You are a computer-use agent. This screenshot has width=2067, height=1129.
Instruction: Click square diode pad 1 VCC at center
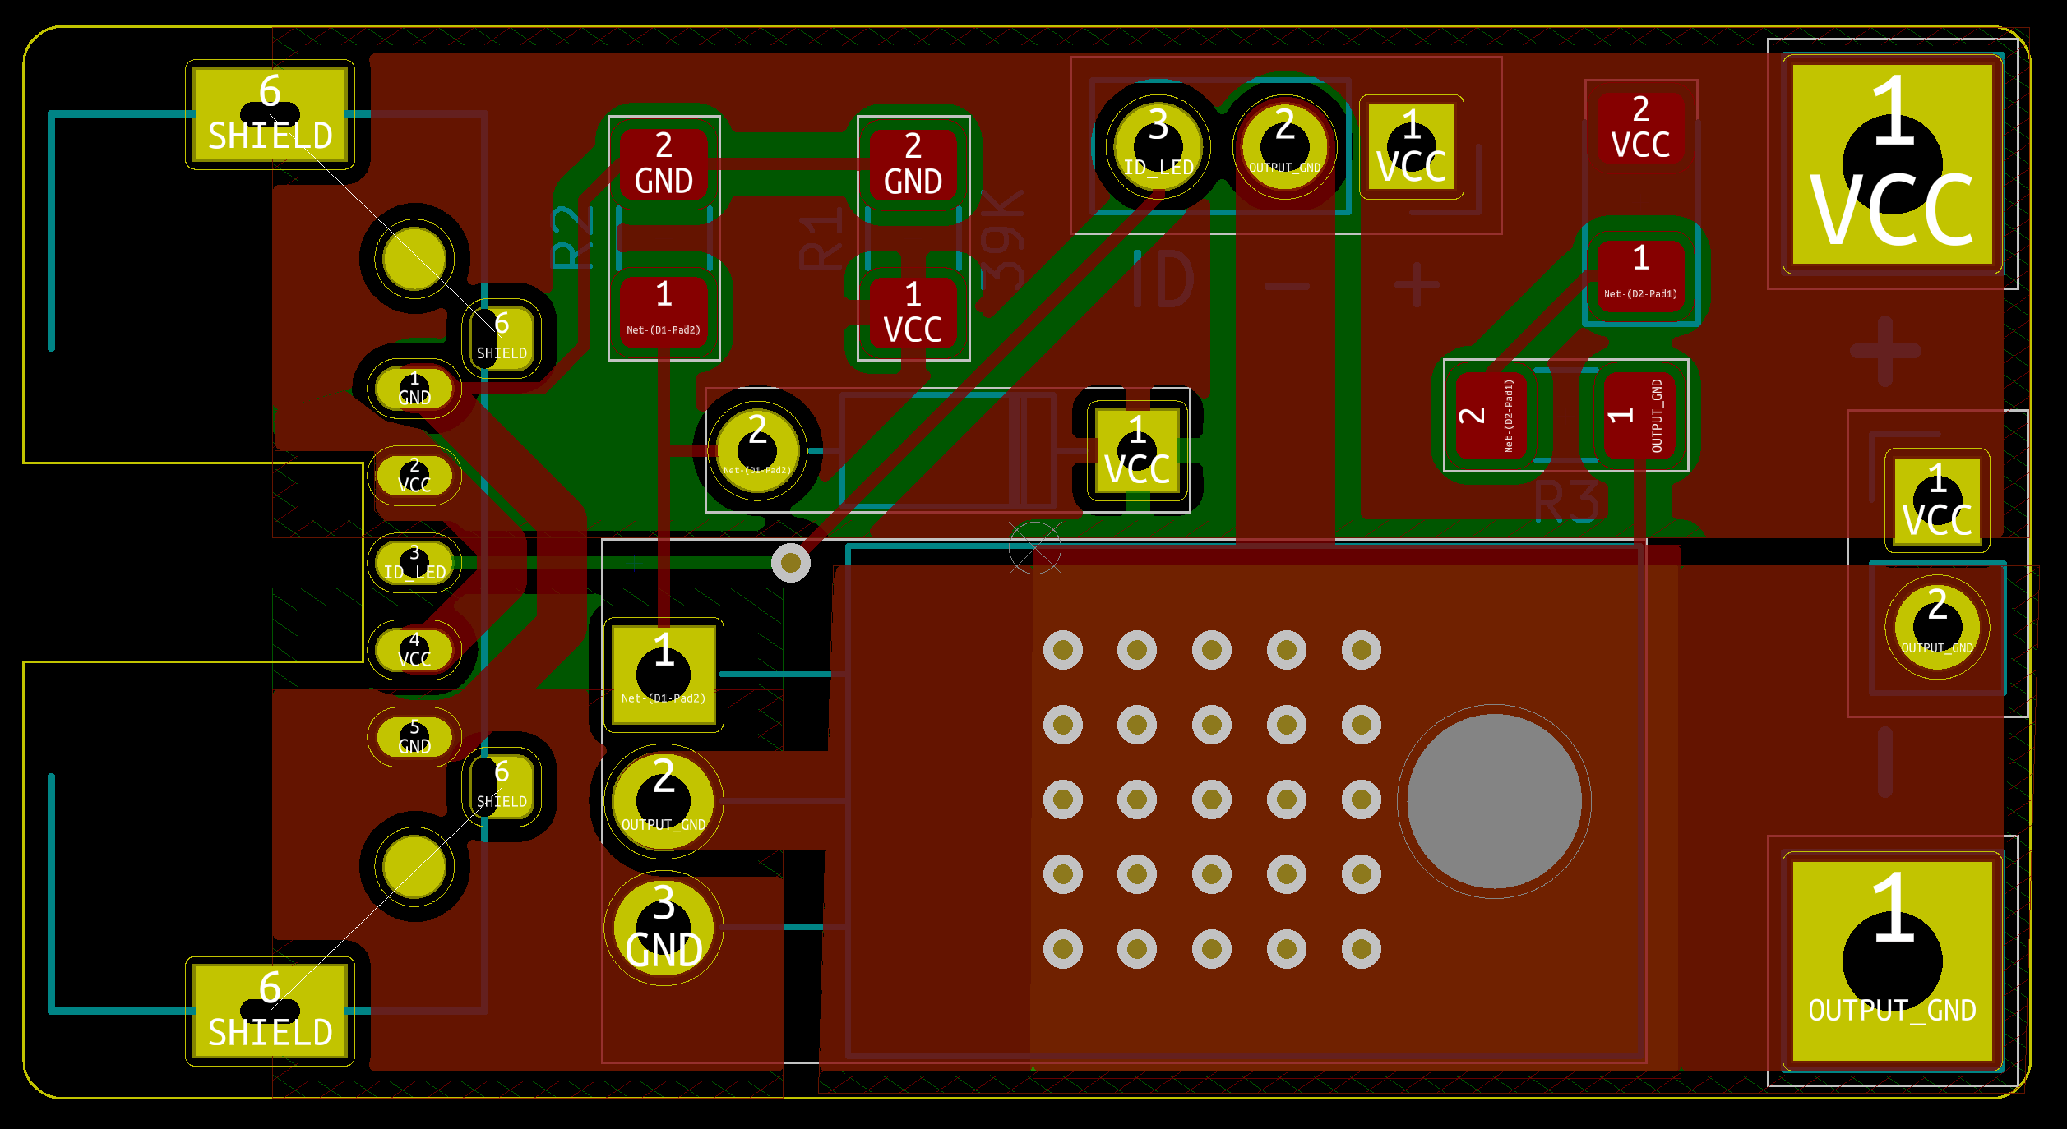(x=1137, y=450)
